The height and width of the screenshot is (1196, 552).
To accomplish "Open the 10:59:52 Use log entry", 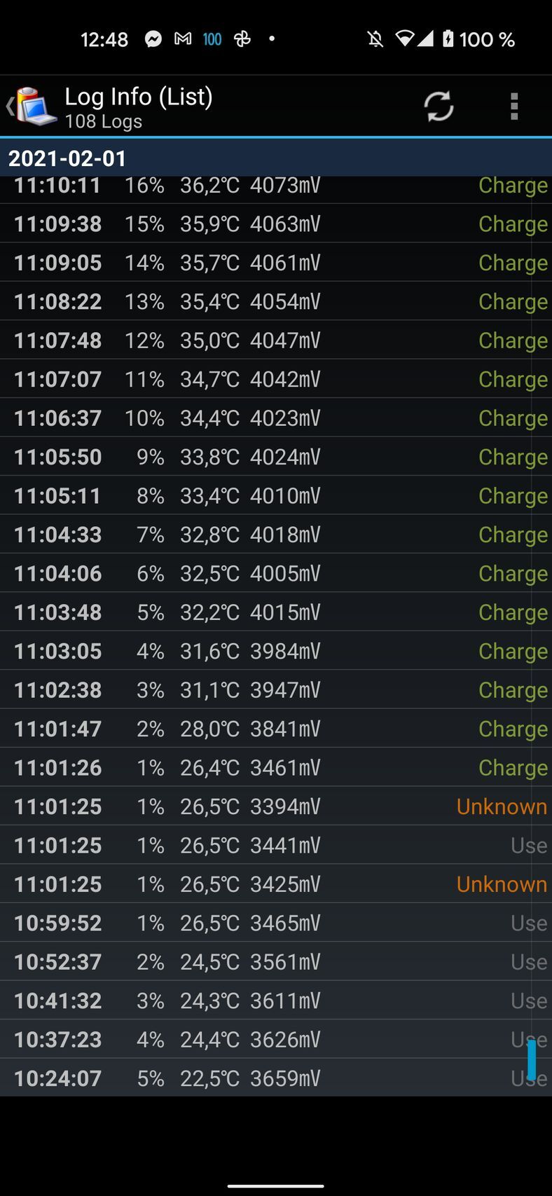I will pyautogui.click(x=276, y=923).
